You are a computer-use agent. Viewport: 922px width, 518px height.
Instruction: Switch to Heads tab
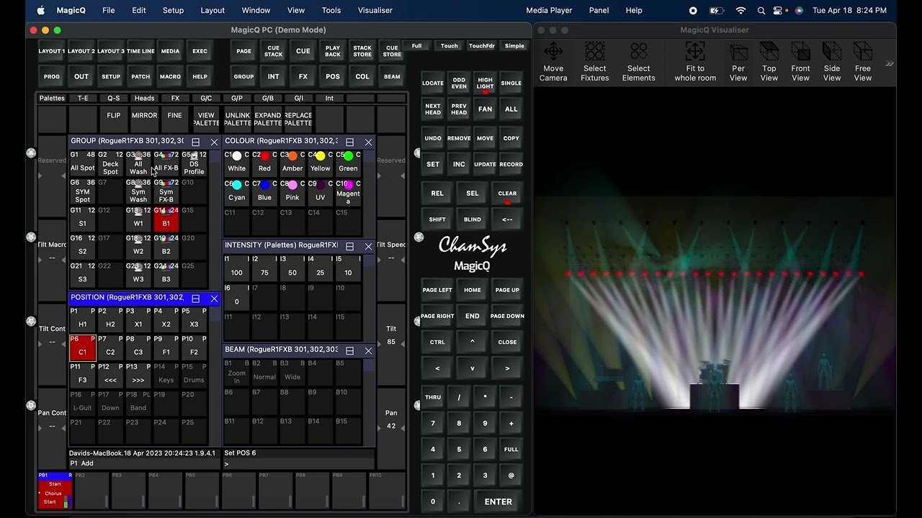[x=144, y=99]
